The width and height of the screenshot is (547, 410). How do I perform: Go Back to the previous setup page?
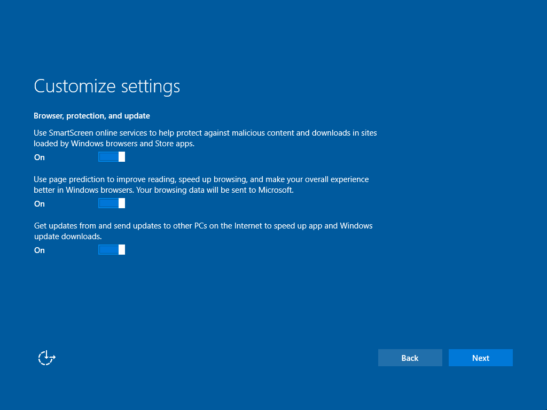[x=410, y=358]
